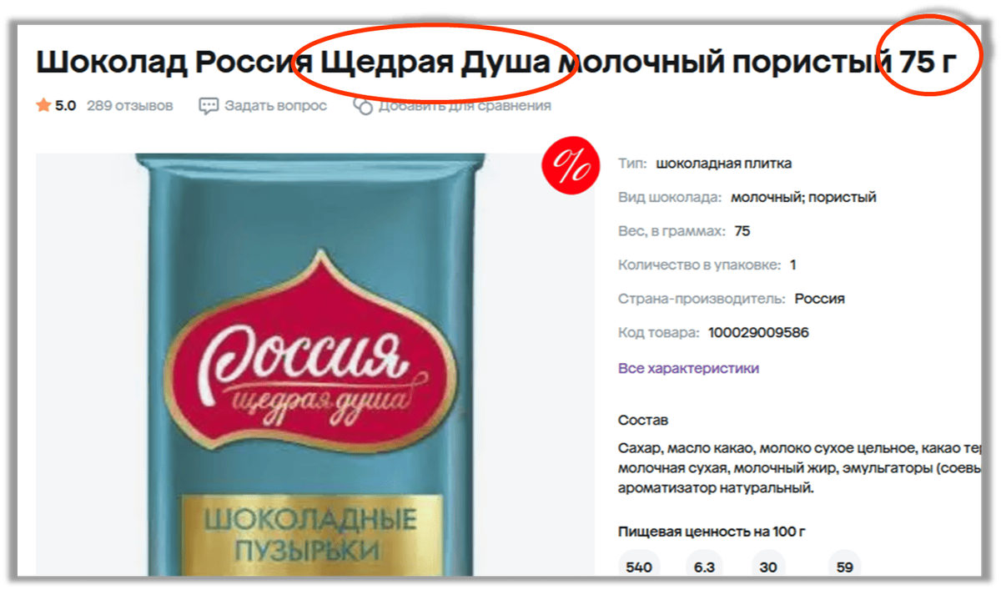Click the Пищевая ценность на 100 г heading
The image size is (1001, 590).
(712, 532)
